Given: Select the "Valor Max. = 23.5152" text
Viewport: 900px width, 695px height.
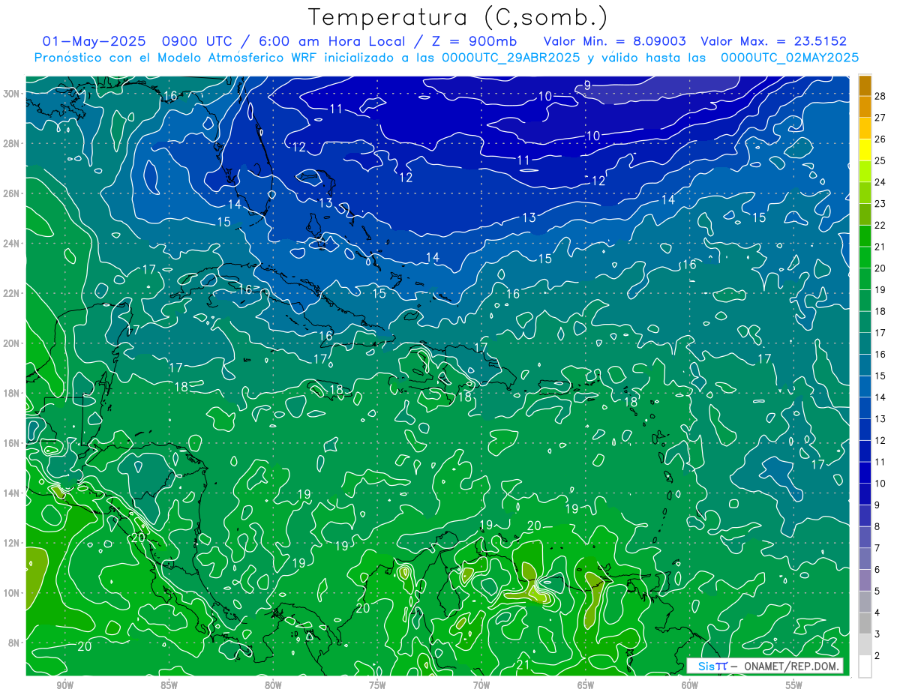Looking at the screenshot, I should [x=773, y=41].
